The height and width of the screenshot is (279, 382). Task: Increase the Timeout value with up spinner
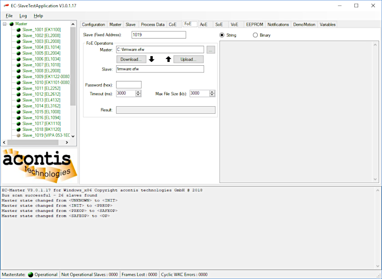pos(138,92)
